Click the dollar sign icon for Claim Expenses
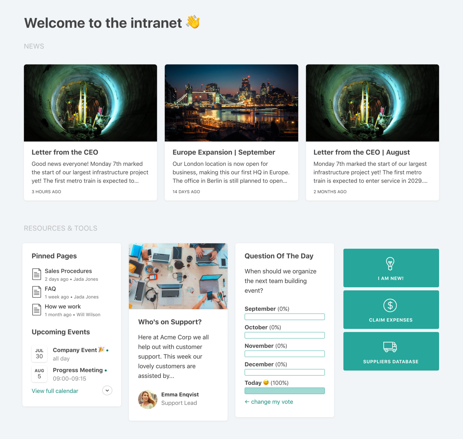463x439 pixels. (390, 305)
